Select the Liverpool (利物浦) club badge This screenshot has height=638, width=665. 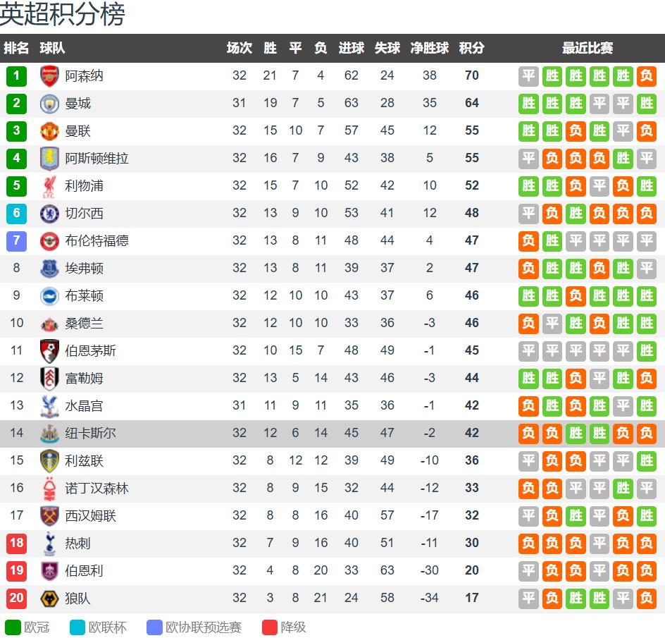[x=49, y=185]
